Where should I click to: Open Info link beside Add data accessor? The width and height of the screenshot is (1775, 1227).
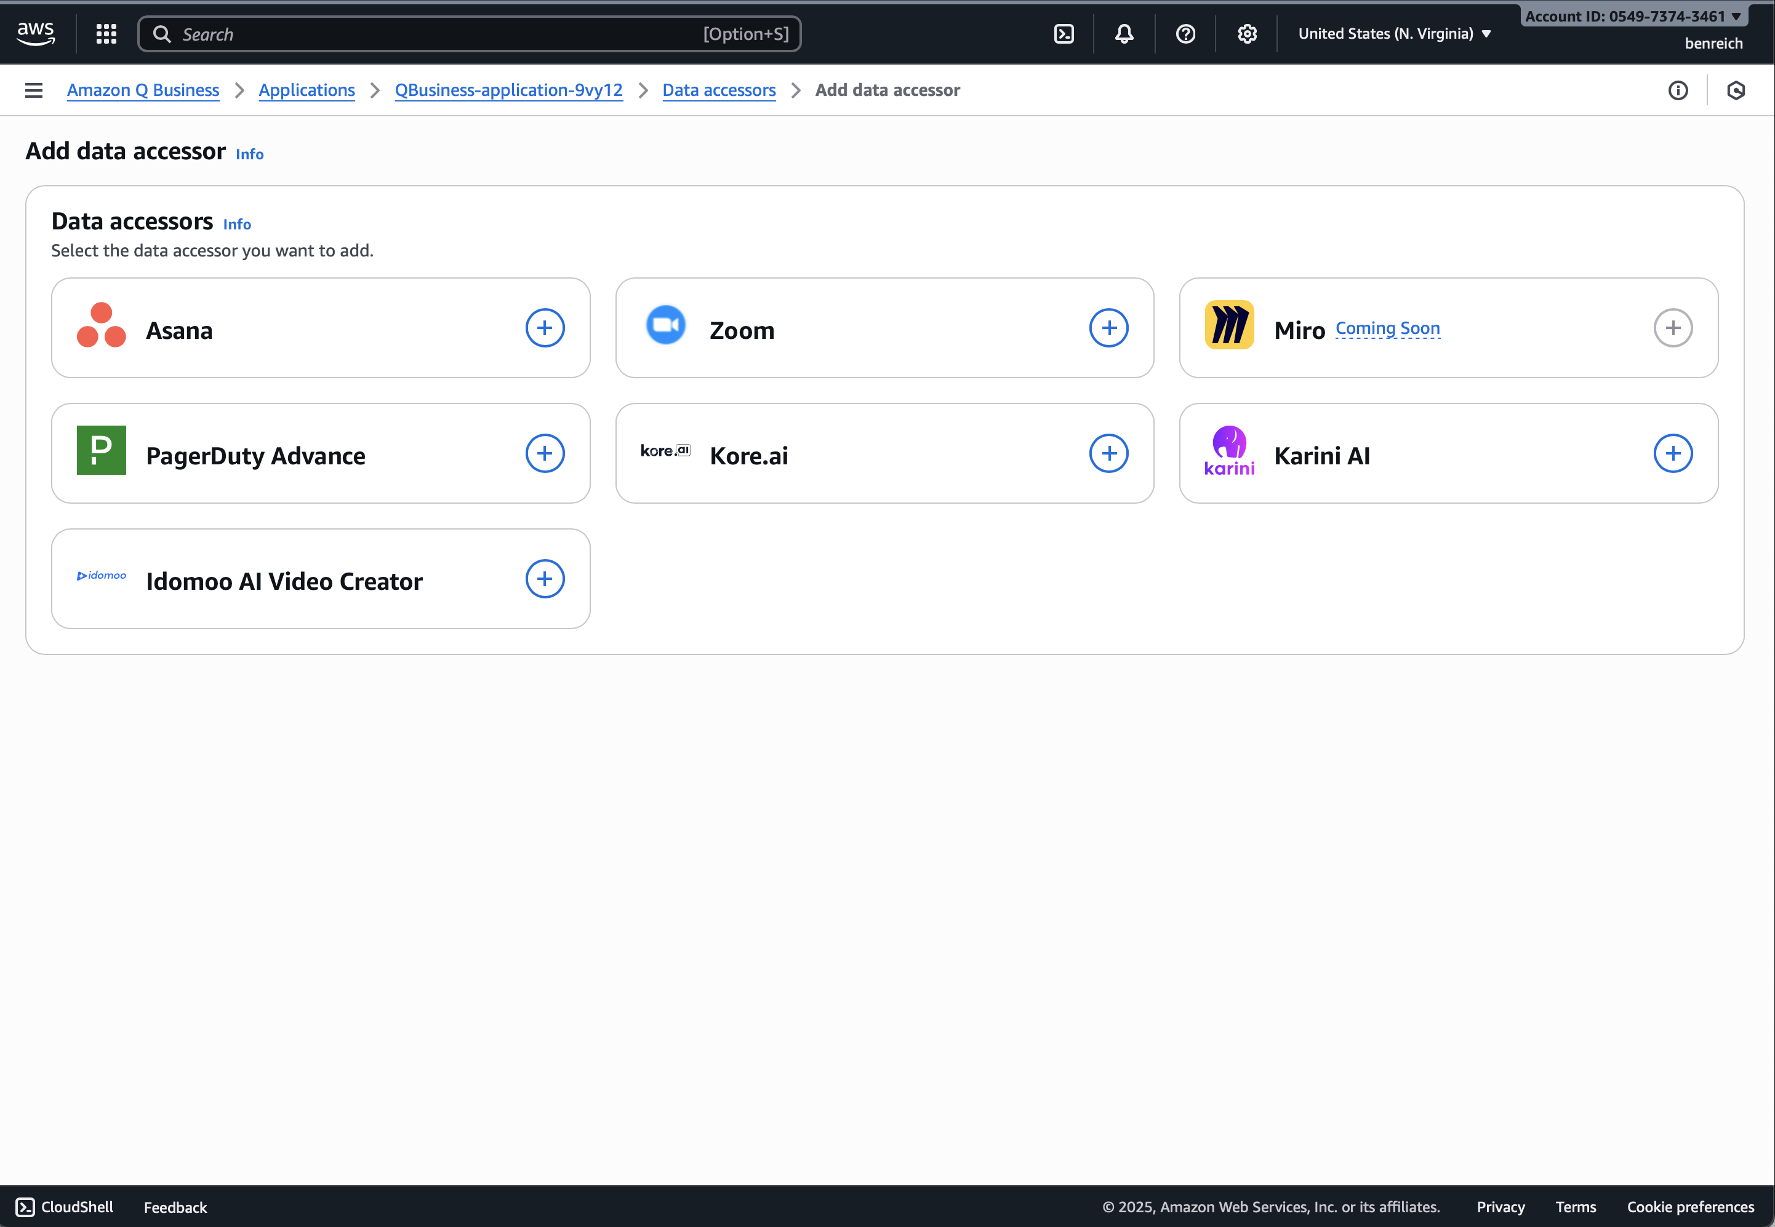pos(249,154)
